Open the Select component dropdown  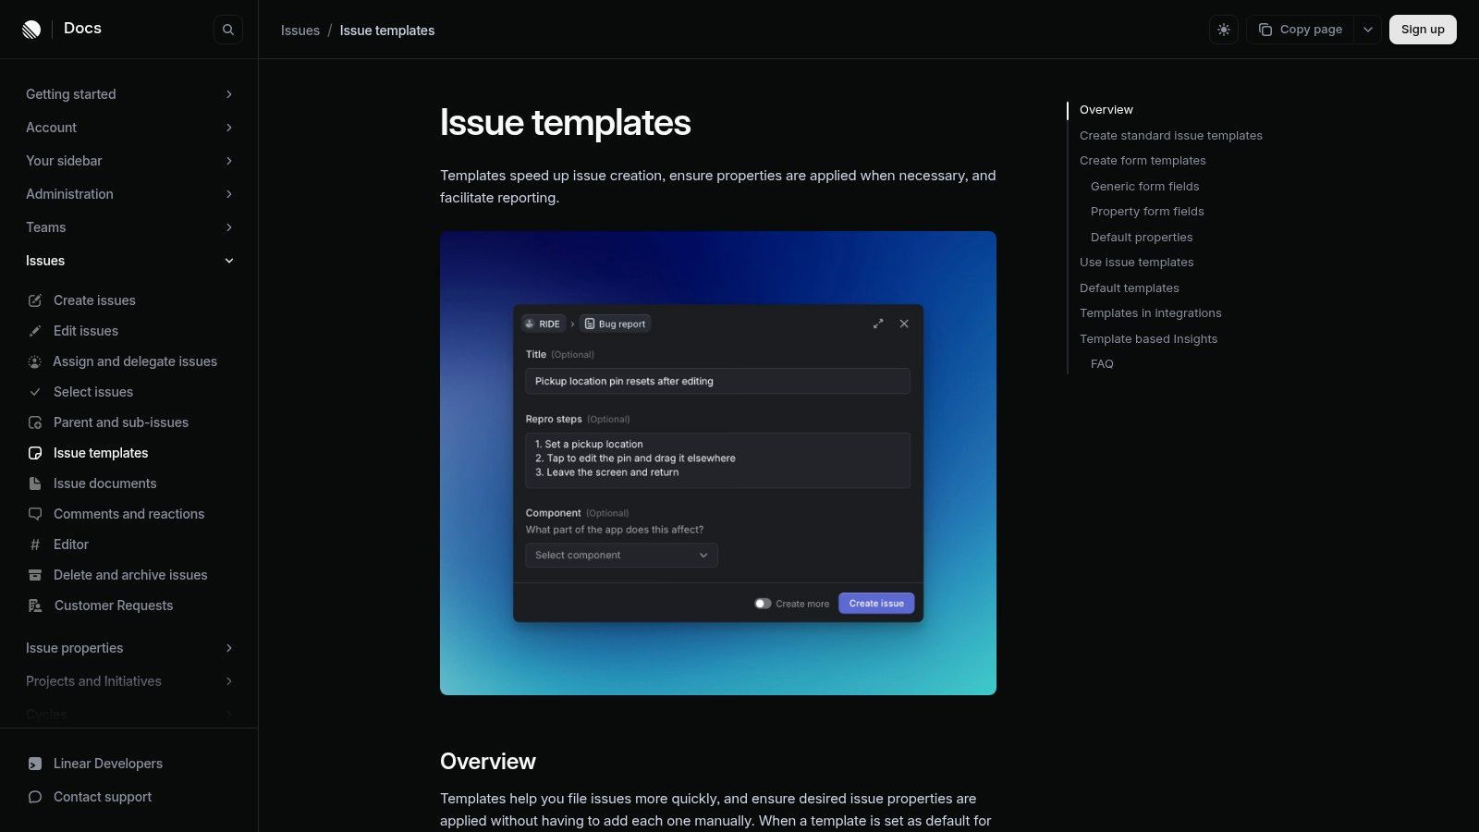tap(621, 555)
